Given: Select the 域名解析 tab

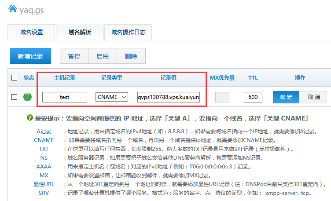Looking at the screenshot, I should [80, 33].
